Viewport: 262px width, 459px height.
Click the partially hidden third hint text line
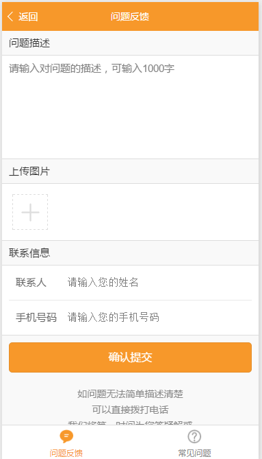tap(130, 423)
